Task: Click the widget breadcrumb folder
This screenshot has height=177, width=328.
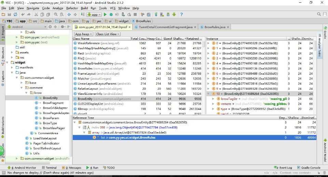Action: (x=122, y=21)
